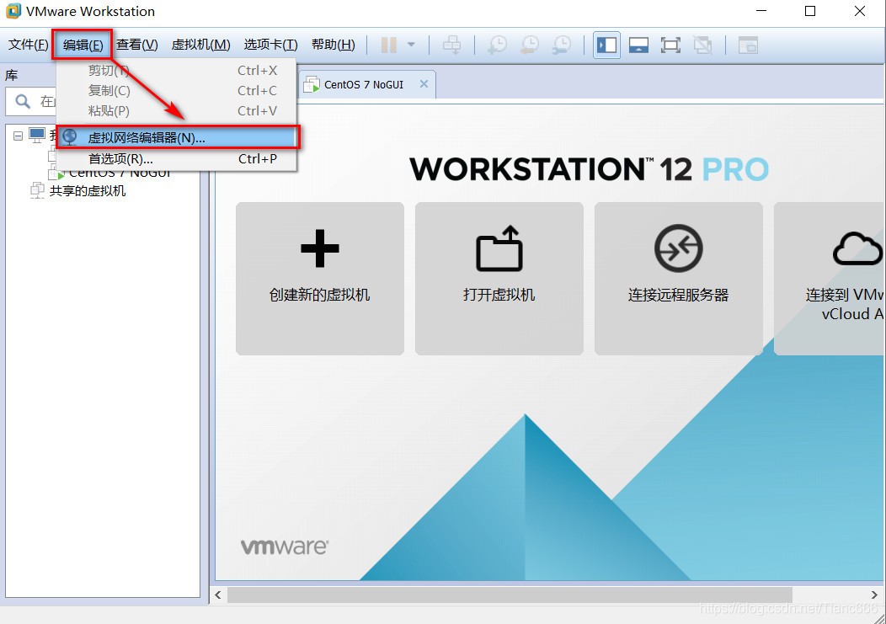Click the 连接远程服务器 tile
886x624 pixels.
pos(679,279)
